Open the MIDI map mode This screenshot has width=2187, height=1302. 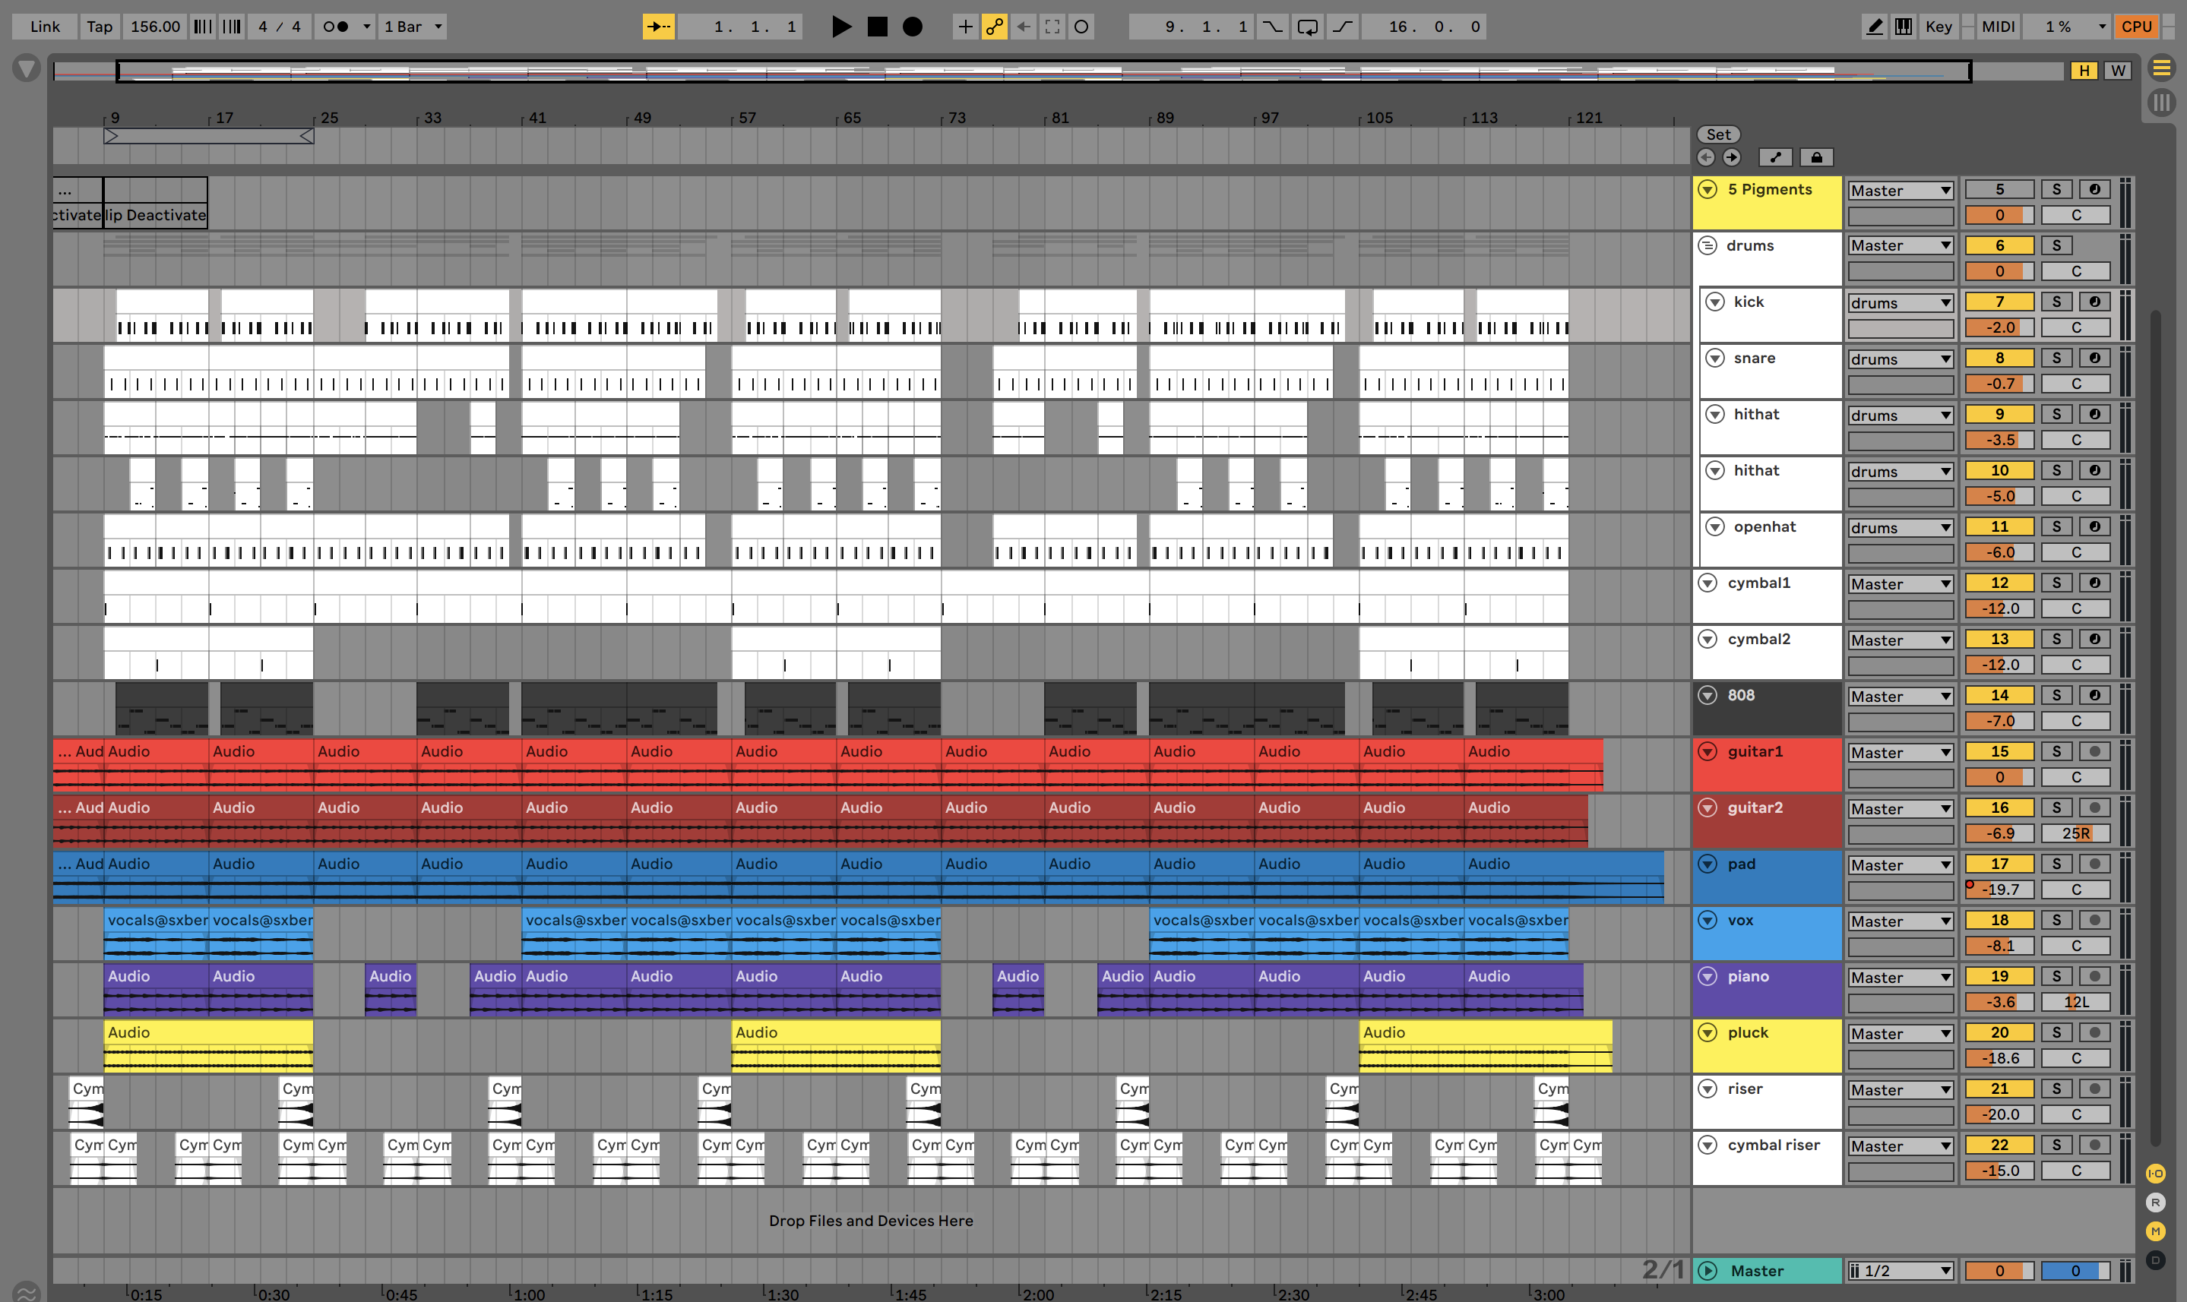click(x=1998, y=27)
